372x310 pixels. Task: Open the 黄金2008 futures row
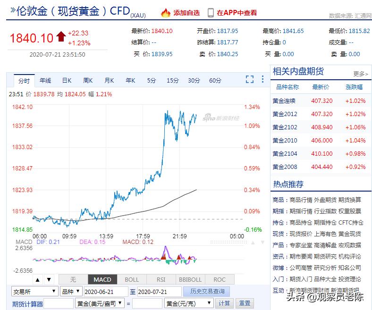coord(321,167)
